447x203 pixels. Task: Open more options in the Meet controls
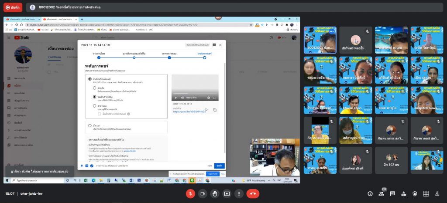(x=239, y=193)
